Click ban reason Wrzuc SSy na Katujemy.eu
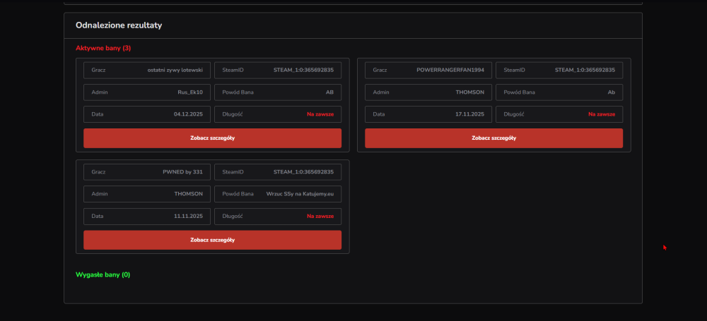This screenshot has height=321, width=707. [x=300, y=194]
